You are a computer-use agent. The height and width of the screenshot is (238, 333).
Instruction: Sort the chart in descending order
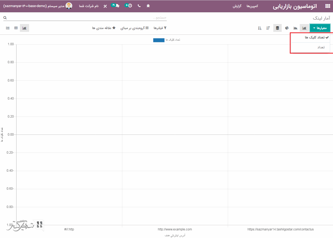268,28
